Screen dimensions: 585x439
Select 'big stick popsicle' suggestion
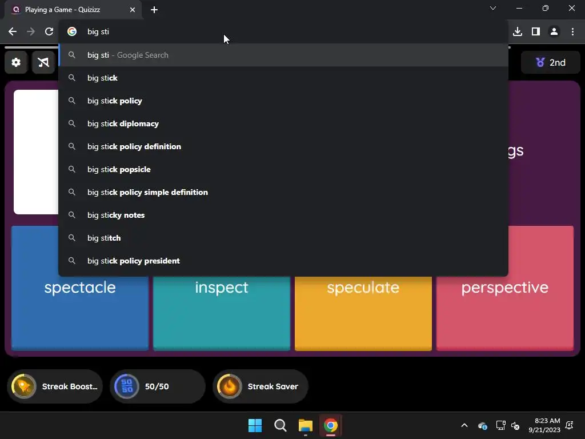pos(283,169)
